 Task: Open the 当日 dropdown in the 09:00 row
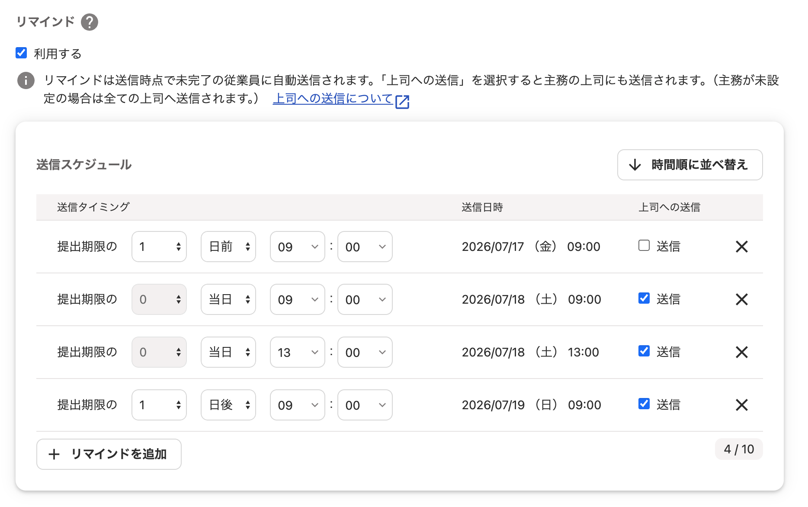coord(228,299)
